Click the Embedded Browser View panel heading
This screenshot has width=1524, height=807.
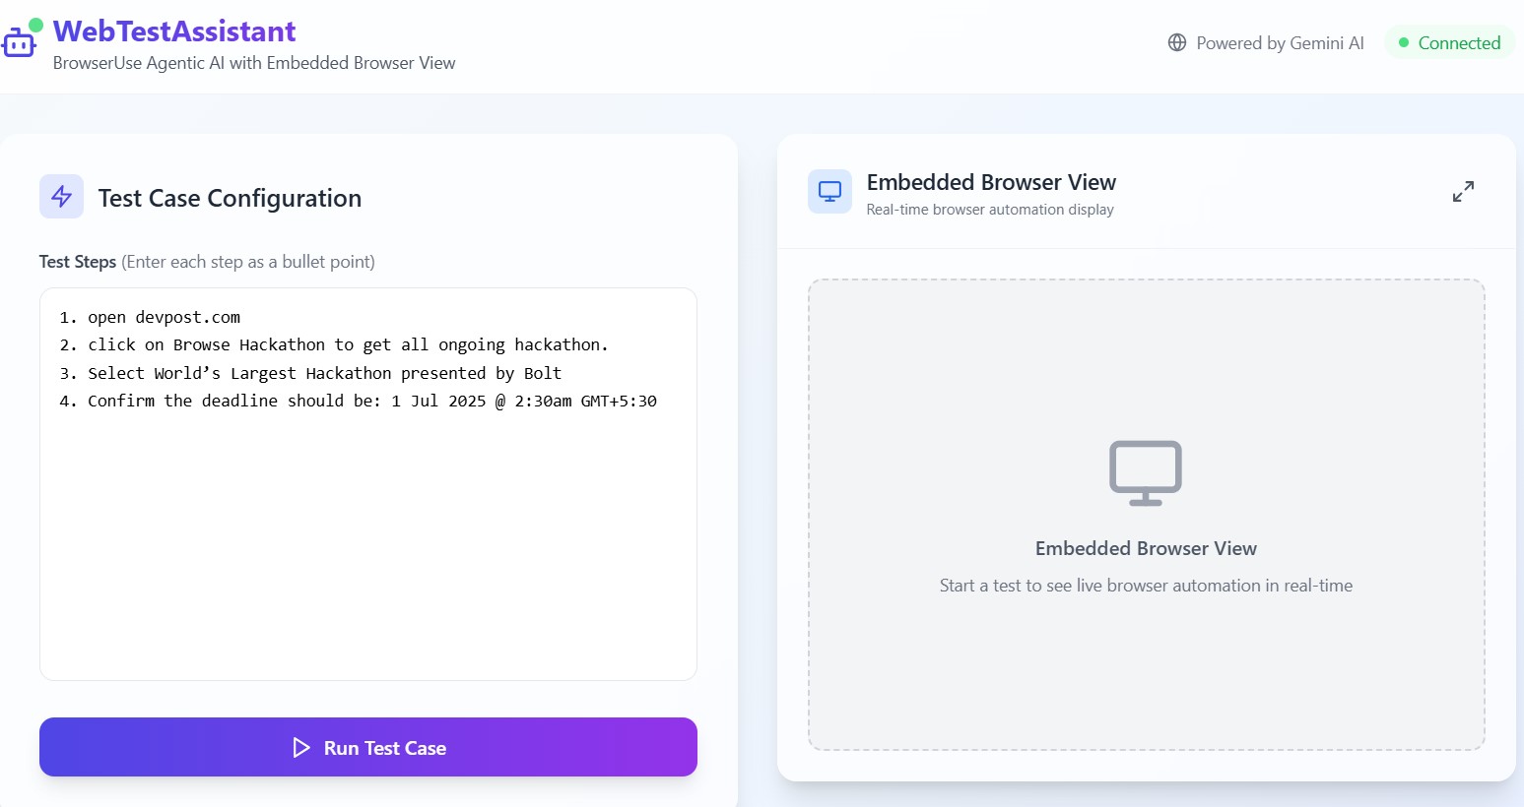991,182
